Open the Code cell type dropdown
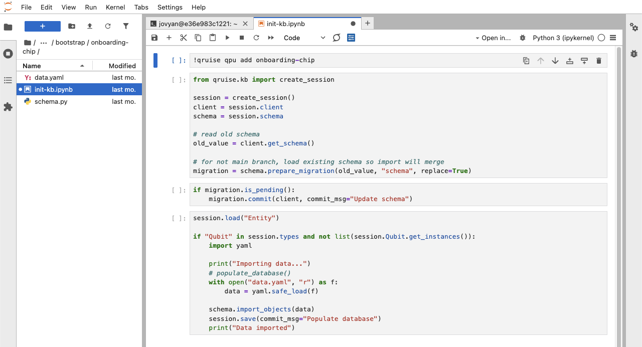 click(304, 38)
